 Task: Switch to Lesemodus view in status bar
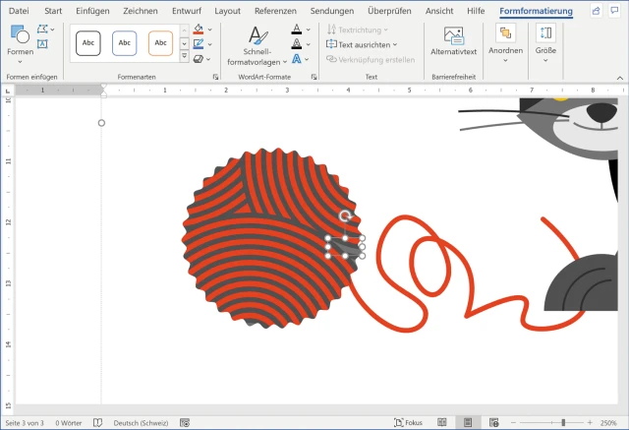442,422
